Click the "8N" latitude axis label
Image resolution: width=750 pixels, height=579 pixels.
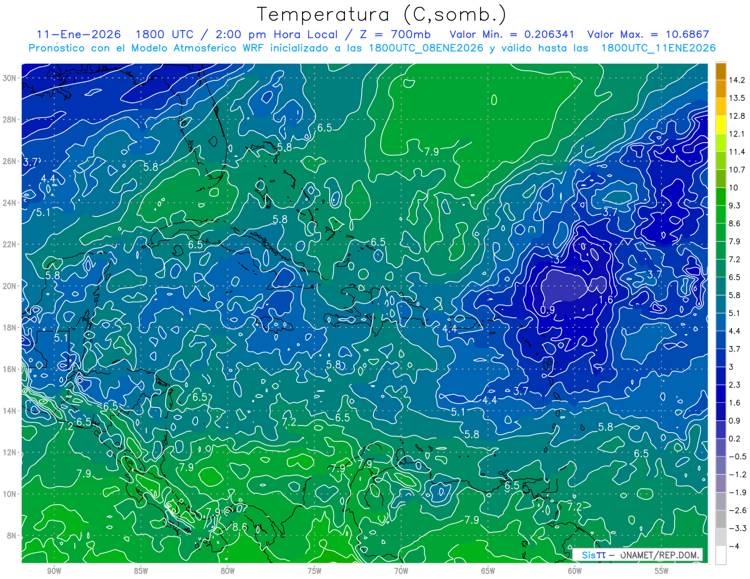[12, 535]
